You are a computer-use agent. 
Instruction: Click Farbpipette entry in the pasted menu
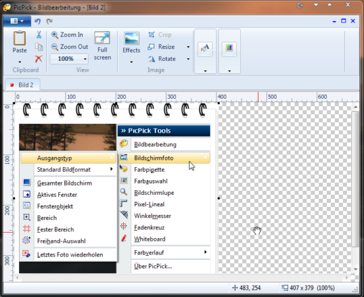point(150,170)
